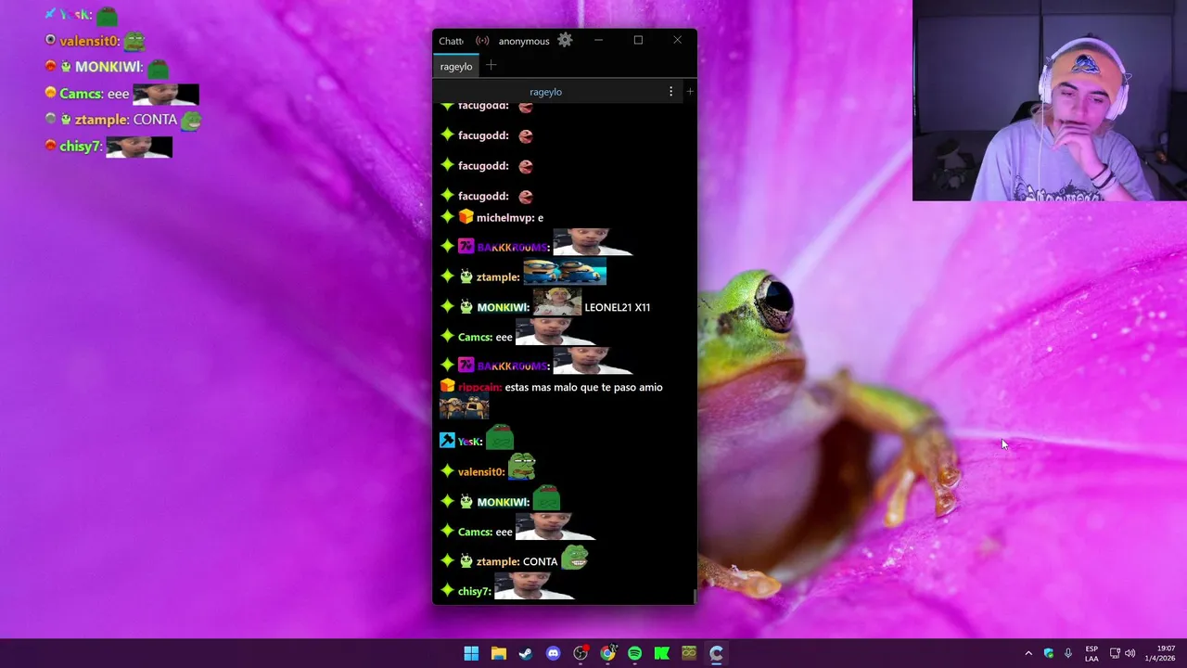The image size is (1187, 668).
Task: Open the split's three-dot menu
Action: point(670,92)
